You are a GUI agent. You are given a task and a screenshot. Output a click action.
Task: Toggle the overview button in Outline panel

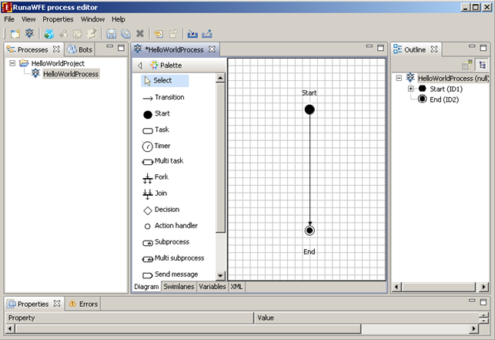pyautogui.click(x=467, y=66)
